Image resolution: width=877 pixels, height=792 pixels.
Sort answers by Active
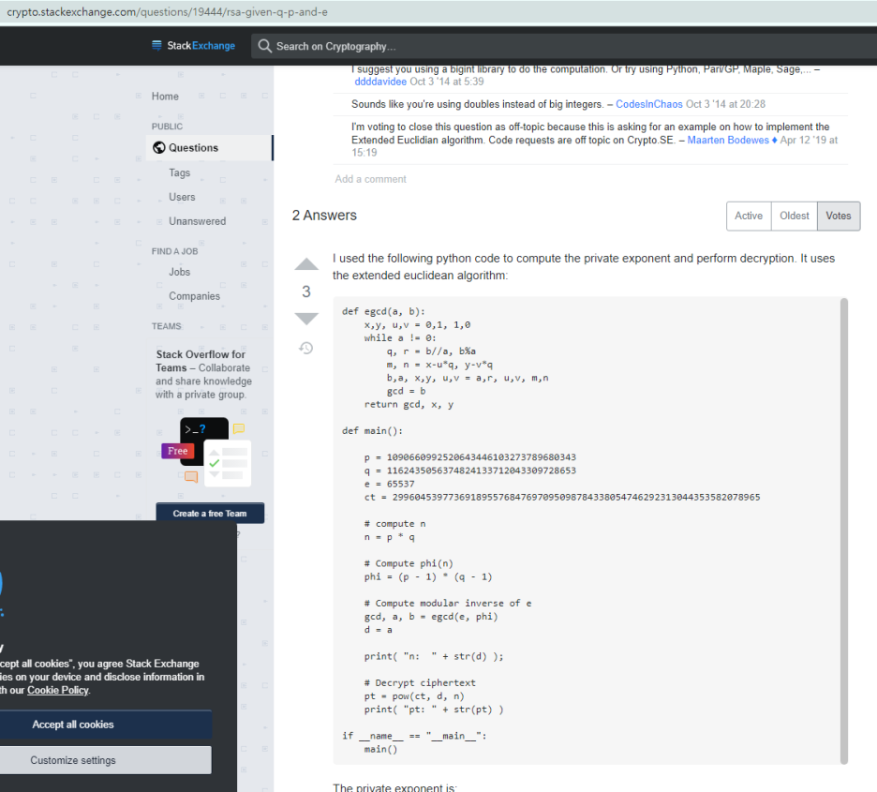(749, 216)
